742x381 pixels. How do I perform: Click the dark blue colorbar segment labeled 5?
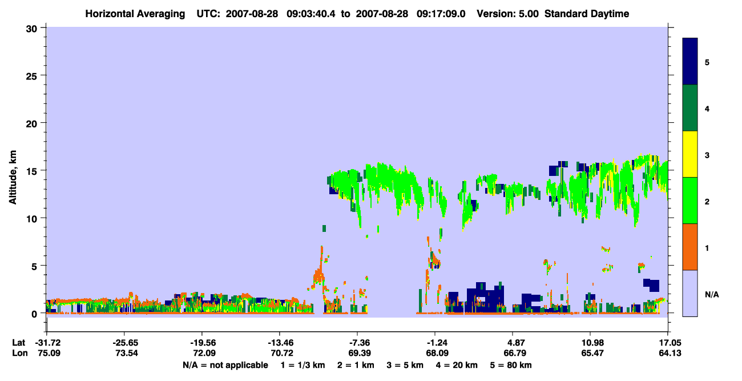(x=690, y=61)
